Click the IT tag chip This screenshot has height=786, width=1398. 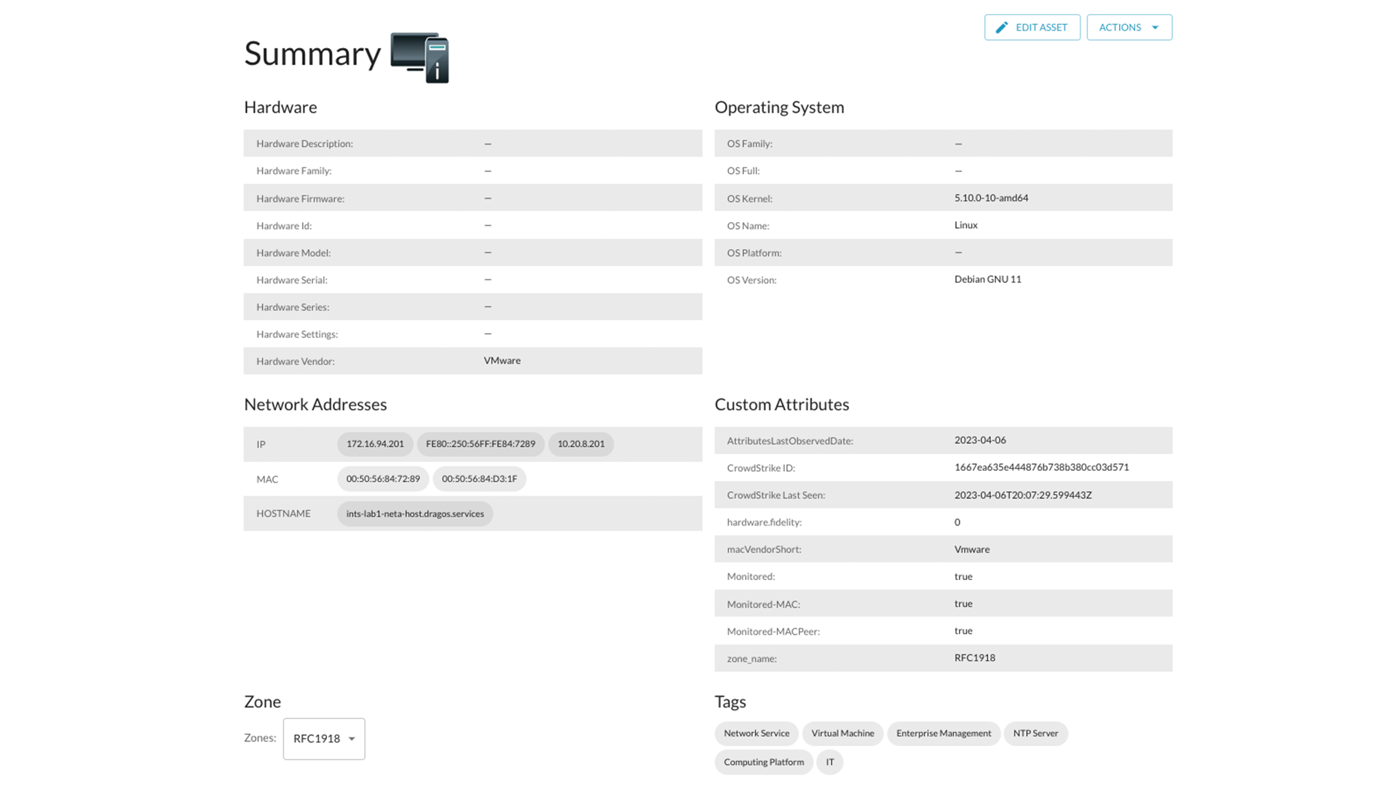[829, 762]
